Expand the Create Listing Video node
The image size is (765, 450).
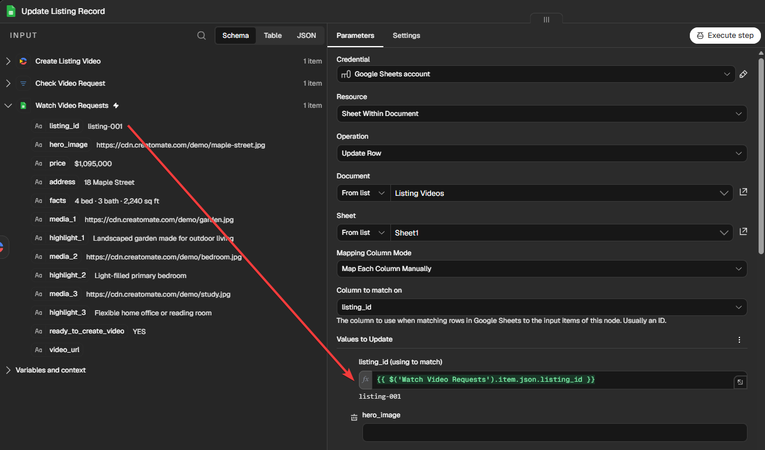8,61
